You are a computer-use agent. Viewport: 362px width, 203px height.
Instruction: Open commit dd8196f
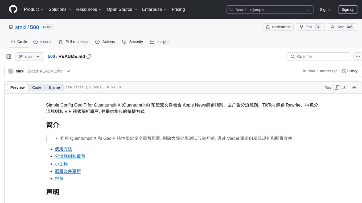coord(309,71)
